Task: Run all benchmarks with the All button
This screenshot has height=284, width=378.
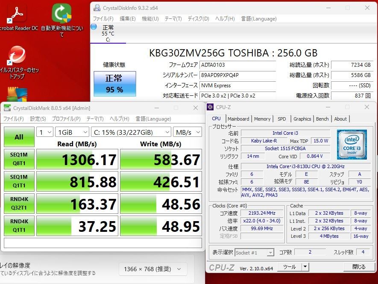Action: coord(19,137)
